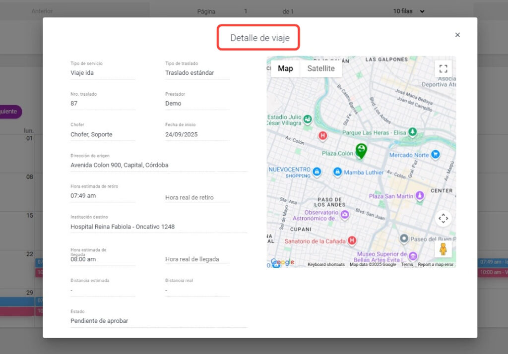
Task: Open the map Terms link
Action: [407, 265]
